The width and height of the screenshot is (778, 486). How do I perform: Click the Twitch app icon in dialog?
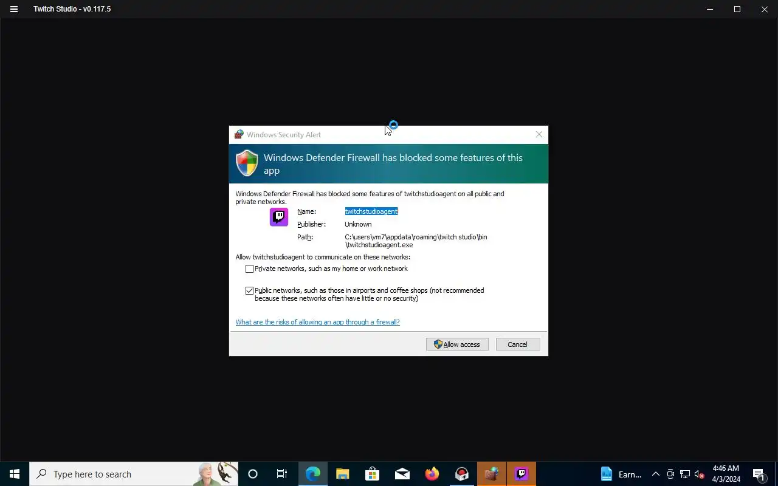click(x=279, y=217)
